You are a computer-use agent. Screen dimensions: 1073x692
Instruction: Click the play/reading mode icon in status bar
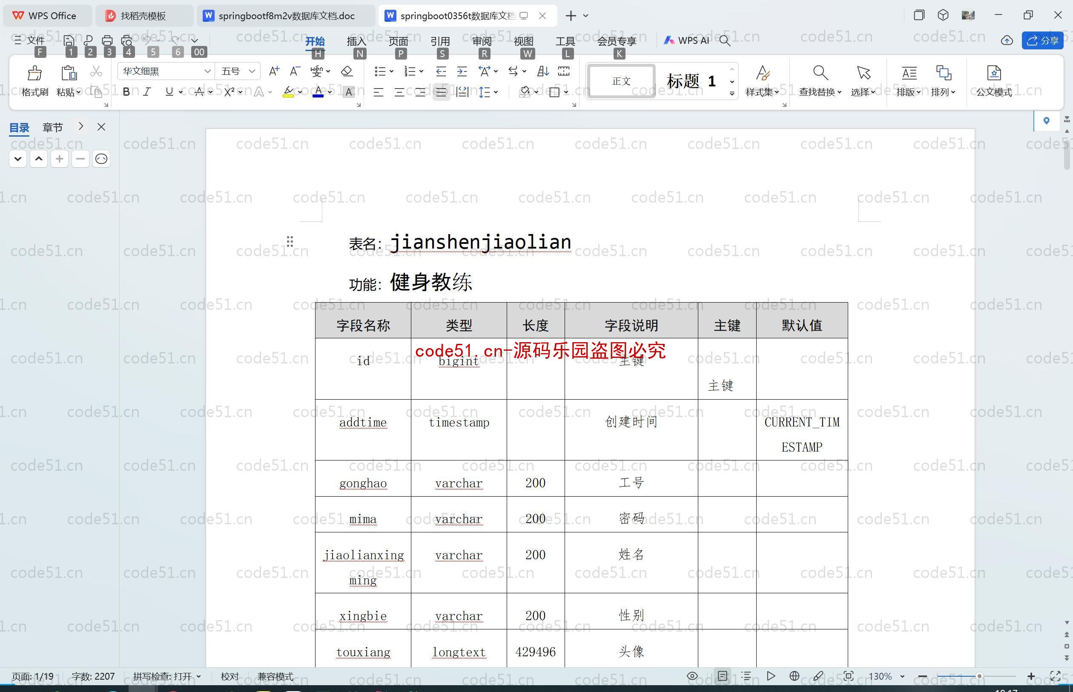pyautogui.click(x=771, y=676)
